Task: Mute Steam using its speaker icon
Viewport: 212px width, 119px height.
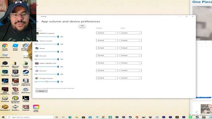Action: pyautogui.click(x=36, y=52)
